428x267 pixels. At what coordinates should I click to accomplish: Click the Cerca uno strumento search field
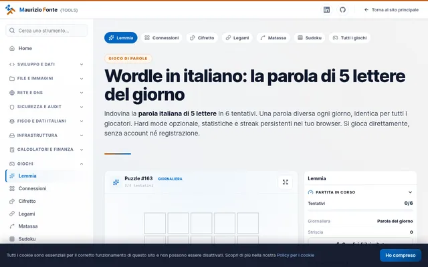click(47, 31)
